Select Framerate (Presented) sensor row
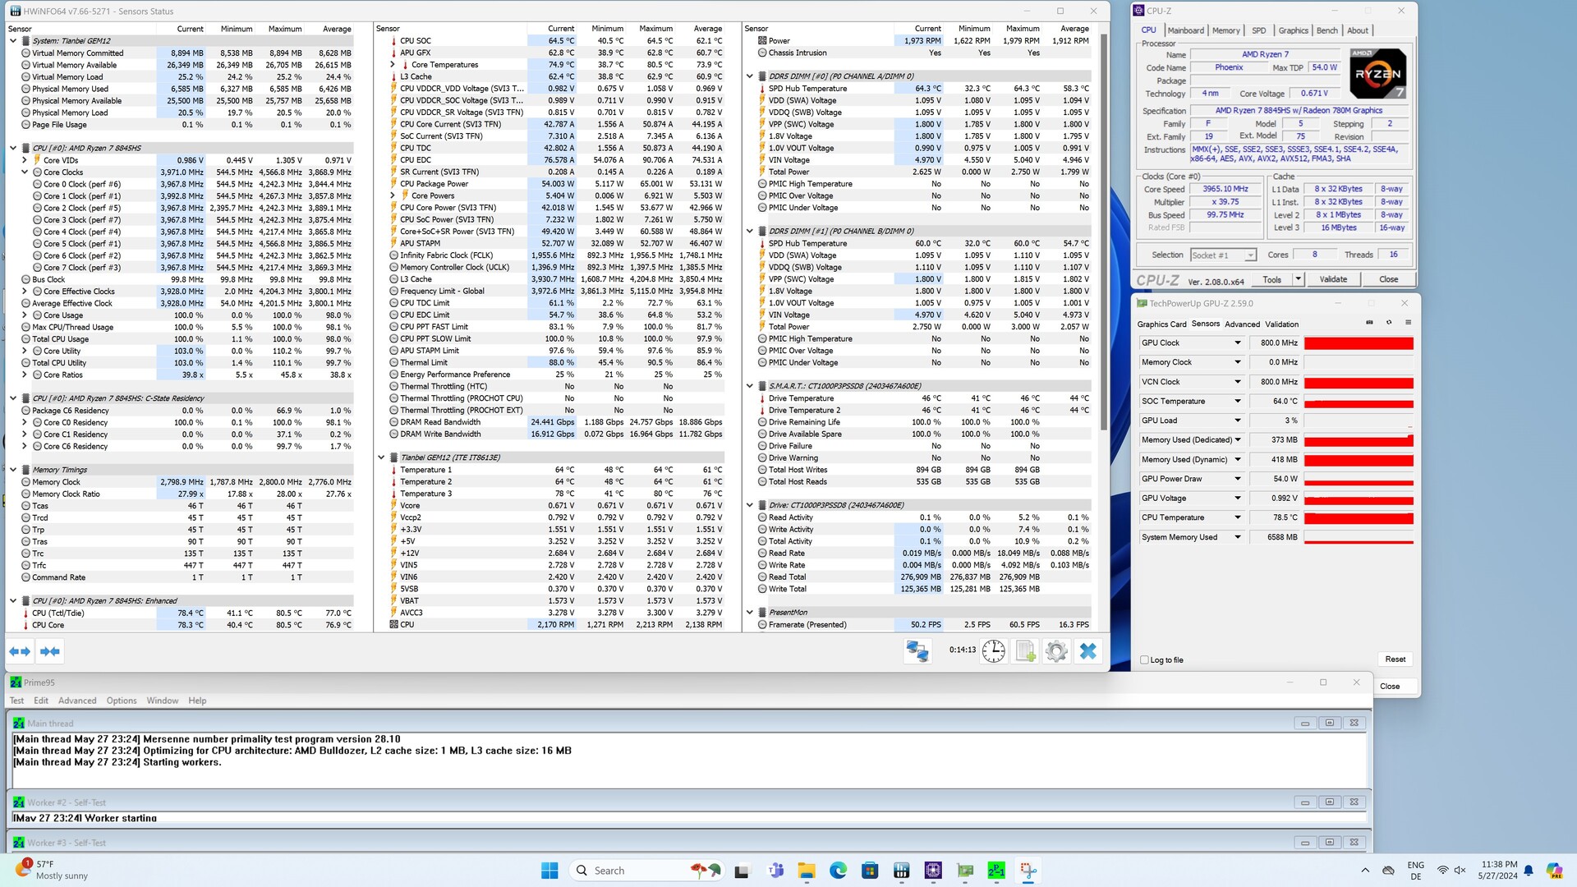Image resolution: width=1577 pixels, height=887 pixels. (x=924, y=625)
